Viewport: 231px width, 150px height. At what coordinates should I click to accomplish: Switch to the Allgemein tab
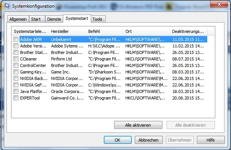[18, 19]
